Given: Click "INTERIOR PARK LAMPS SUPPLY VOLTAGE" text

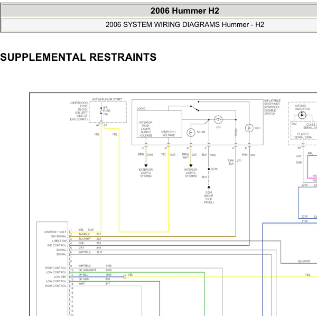Looking at the screenshot, I should (146, 129).
